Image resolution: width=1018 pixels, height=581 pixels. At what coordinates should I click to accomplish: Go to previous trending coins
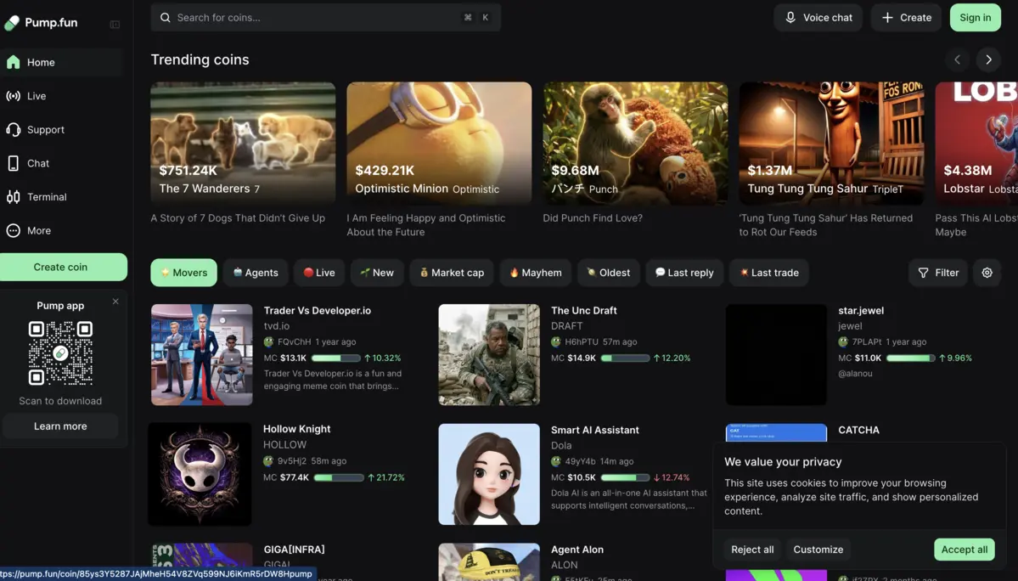point(957,59)
